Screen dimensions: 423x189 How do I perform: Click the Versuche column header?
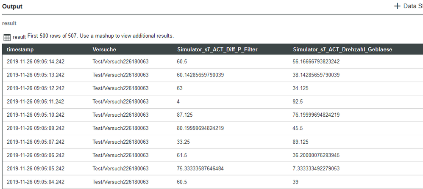(x=104, y=49)
